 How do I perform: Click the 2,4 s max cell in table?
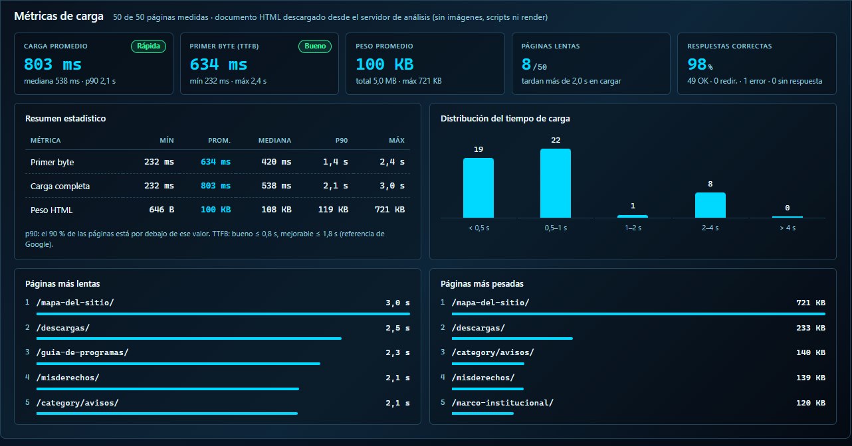392,162
